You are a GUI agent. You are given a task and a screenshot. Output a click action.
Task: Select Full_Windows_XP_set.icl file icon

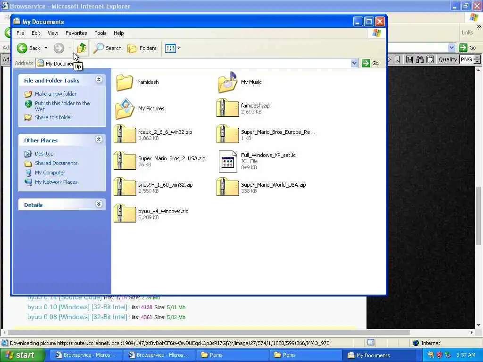tap(228, 161)
